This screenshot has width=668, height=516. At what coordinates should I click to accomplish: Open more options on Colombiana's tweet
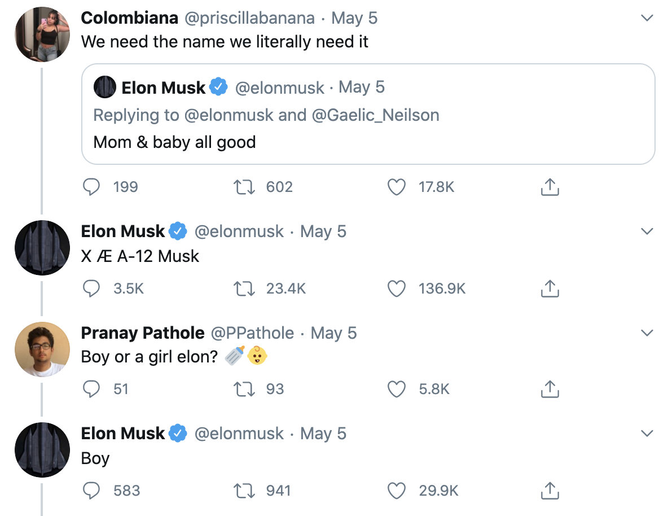(647, 18)
